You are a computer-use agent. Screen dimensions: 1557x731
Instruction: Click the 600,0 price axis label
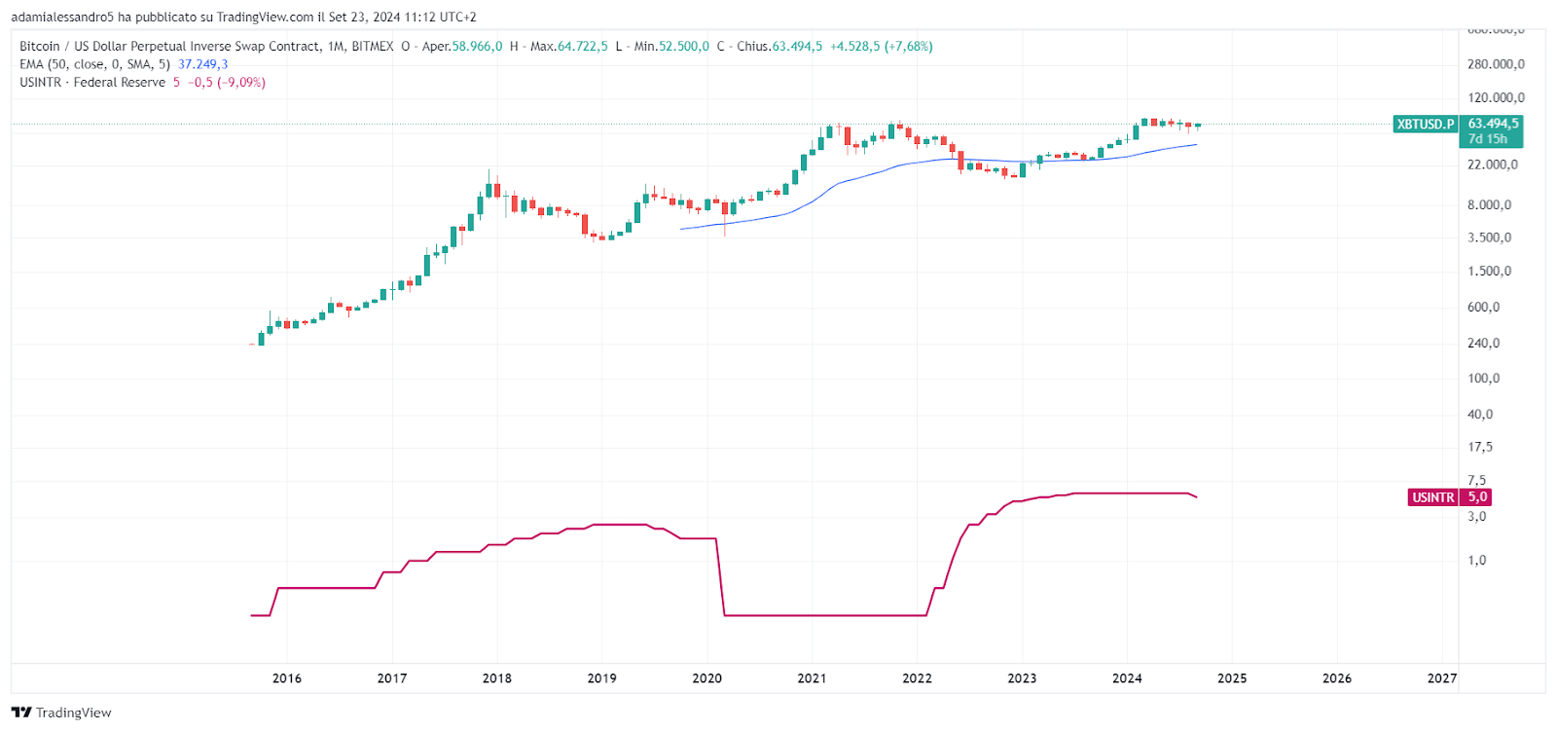coord(1483,308)
